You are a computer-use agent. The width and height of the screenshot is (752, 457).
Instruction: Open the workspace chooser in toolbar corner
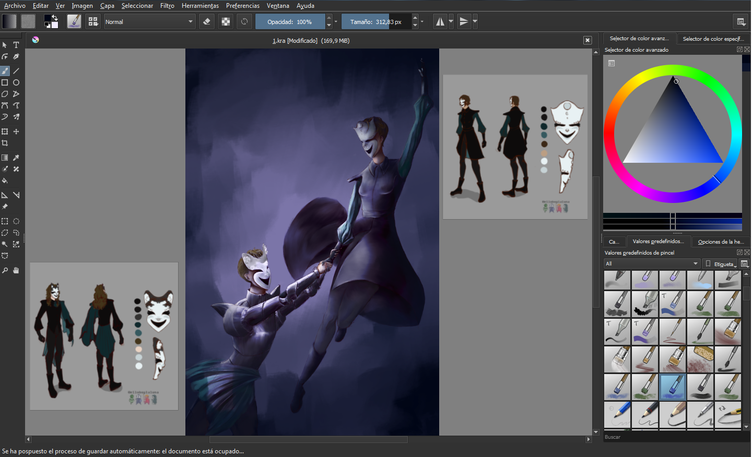coord(741,21)
